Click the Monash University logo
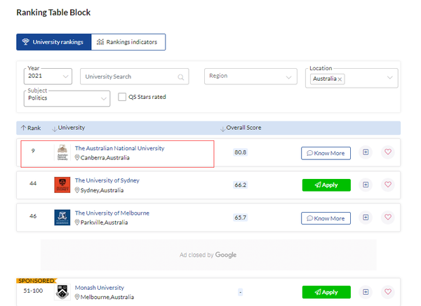 [x=62, y=292]
